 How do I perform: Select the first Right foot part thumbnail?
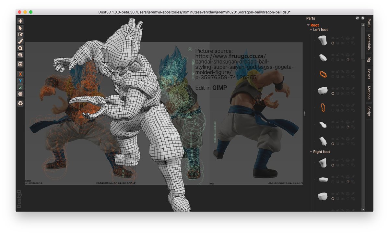pyautogui.click(x=322, y=163)
